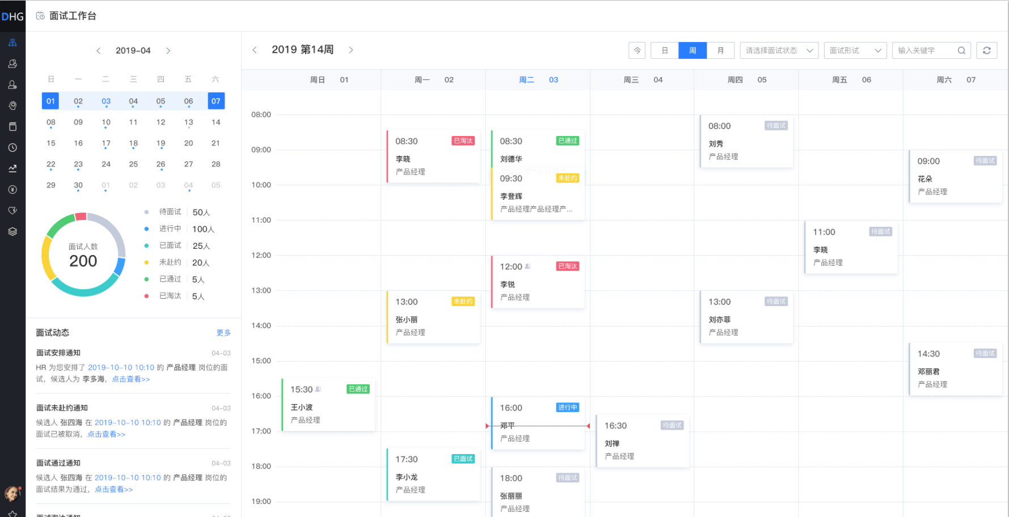Click the trend chart icon in the sidebar
The height and width of the screenshot is (517, 1009).
12,168
